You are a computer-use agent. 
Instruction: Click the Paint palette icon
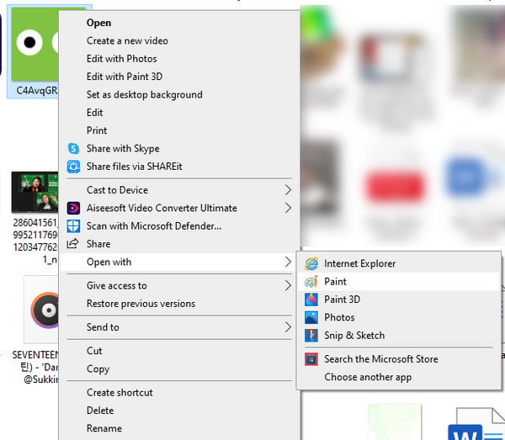click(311, 282)
